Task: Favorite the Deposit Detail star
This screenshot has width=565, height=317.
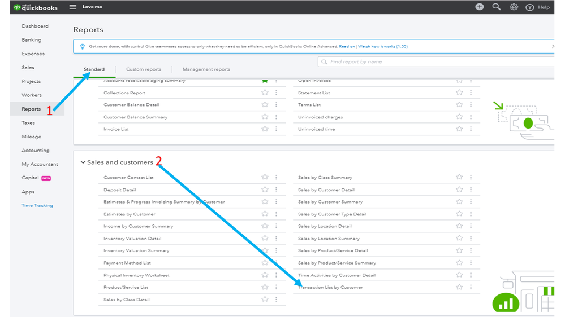Action: coord(265,190)
